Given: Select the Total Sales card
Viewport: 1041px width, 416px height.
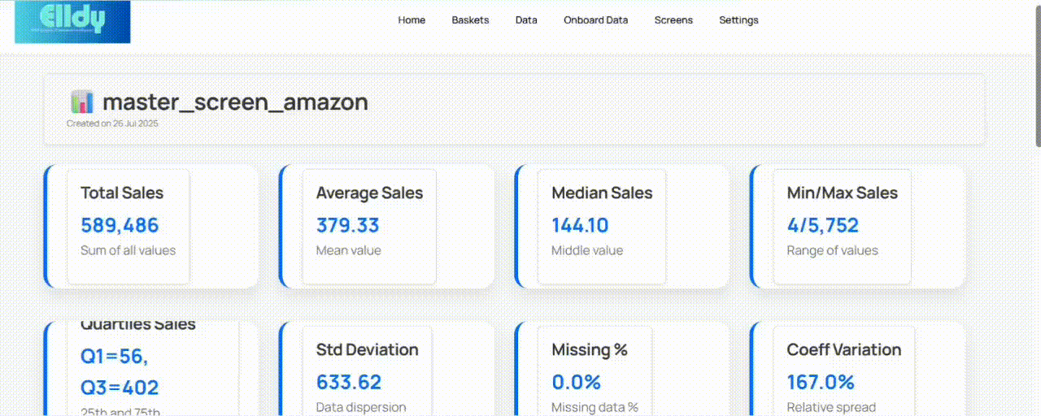Looking at the screenshot, I should click(151, 226).
